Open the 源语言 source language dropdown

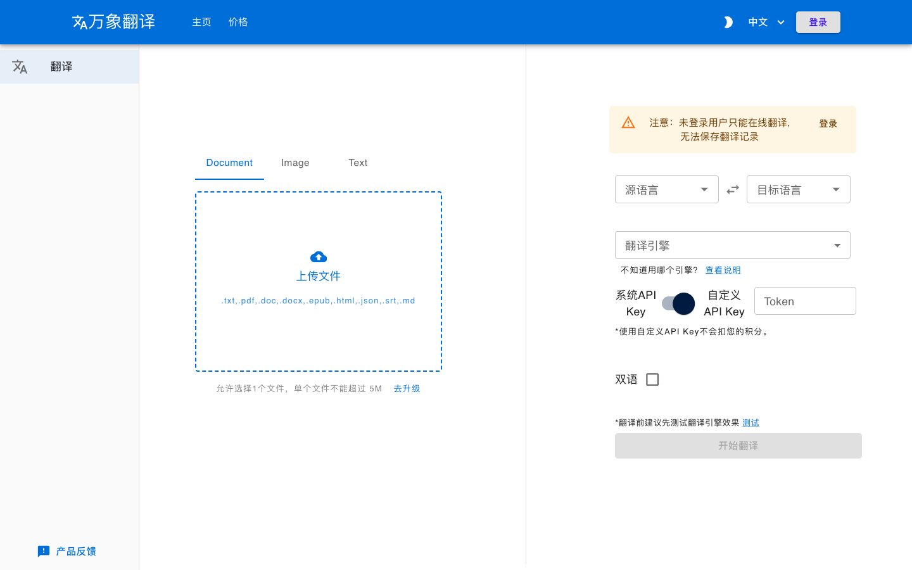(x=666, y=189)
